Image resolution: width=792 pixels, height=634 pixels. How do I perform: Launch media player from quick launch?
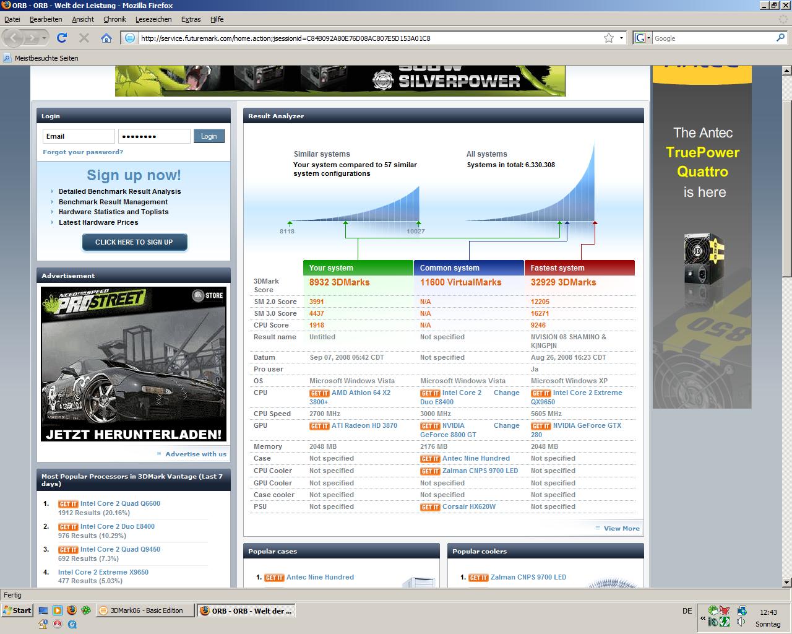[x=58, y=610]
